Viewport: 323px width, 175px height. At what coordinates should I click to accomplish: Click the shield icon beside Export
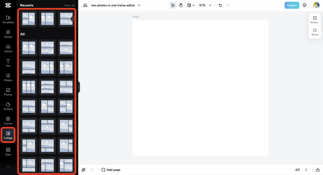click(305, 5)
